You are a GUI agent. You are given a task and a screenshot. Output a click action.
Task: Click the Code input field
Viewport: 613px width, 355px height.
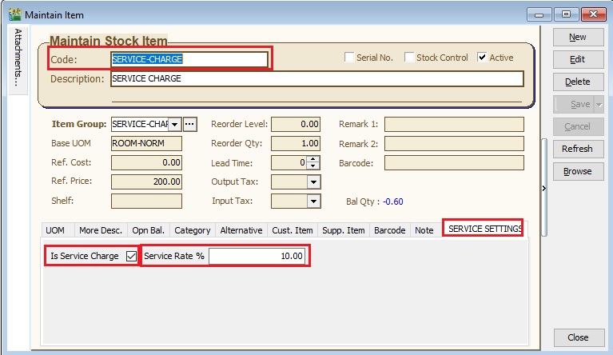[189, 58]
